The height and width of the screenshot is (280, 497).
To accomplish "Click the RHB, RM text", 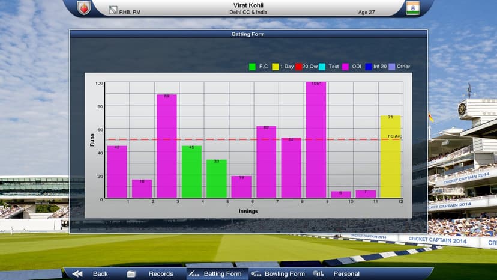I will pos(130,13).
